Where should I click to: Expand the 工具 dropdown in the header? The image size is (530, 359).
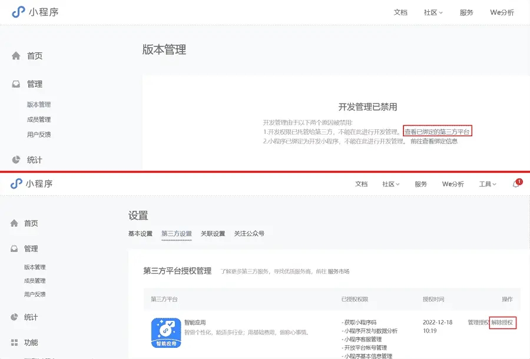point(488,184)
